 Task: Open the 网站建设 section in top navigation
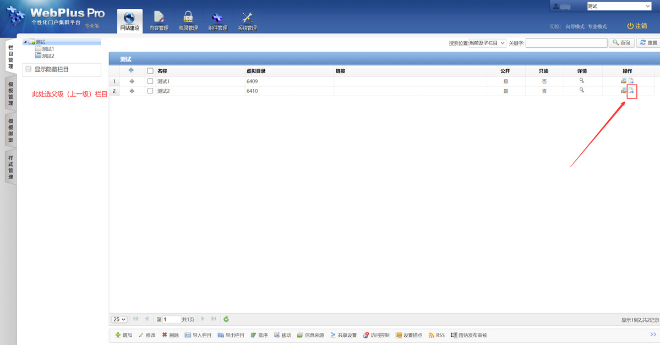130,21
